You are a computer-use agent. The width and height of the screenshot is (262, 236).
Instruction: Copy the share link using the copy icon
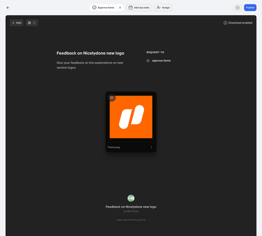pos(145,220)
